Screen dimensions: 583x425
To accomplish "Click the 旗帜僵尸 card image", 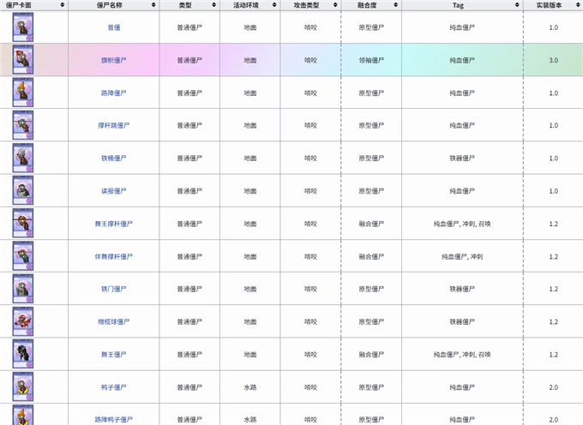I will click(x=23, y=60).
